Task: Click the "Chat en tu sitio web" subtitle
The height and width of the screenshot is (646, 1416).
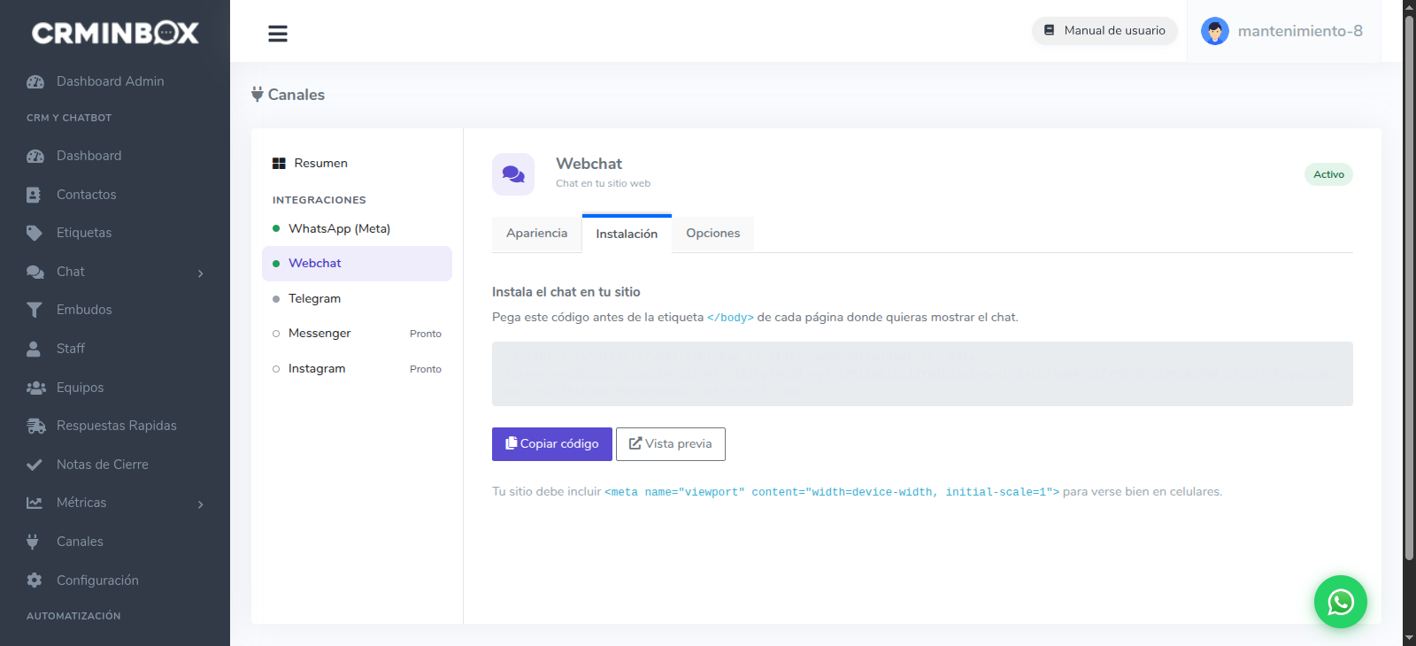Action: (603, 184)
